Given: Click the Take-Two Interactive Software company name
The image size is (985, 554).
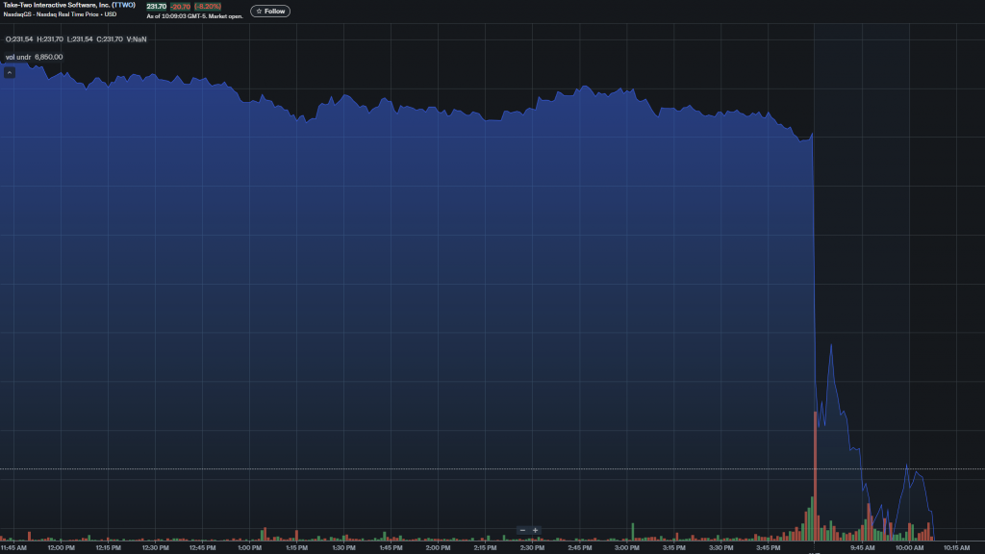Looking at the screenshot, I should coord(56,6).
